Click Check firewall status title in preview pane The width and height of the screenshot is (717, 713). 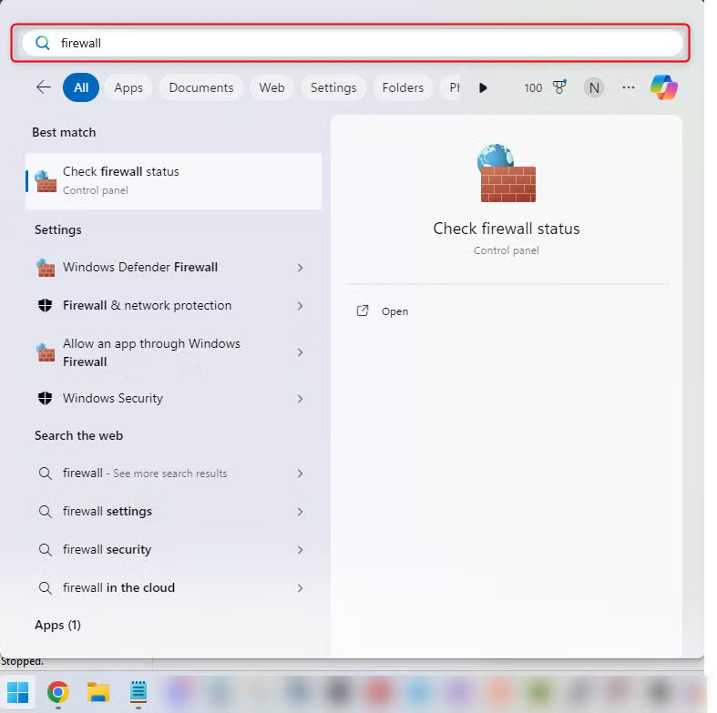[x=507, y=229]
